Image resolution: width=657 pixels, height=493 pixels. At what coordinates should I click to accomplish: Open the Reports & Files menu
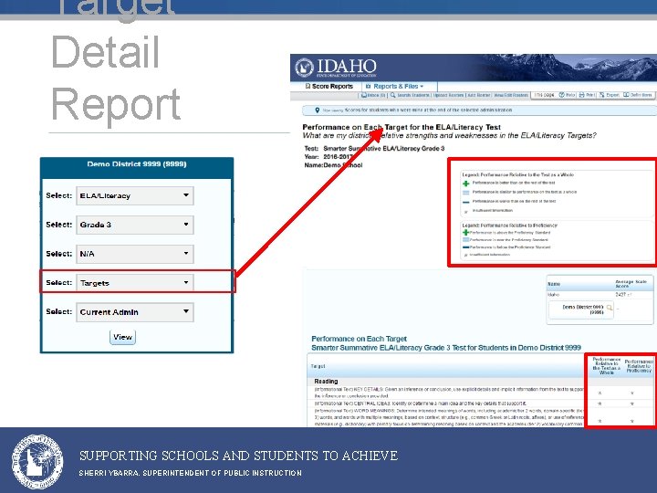[395, 87]
